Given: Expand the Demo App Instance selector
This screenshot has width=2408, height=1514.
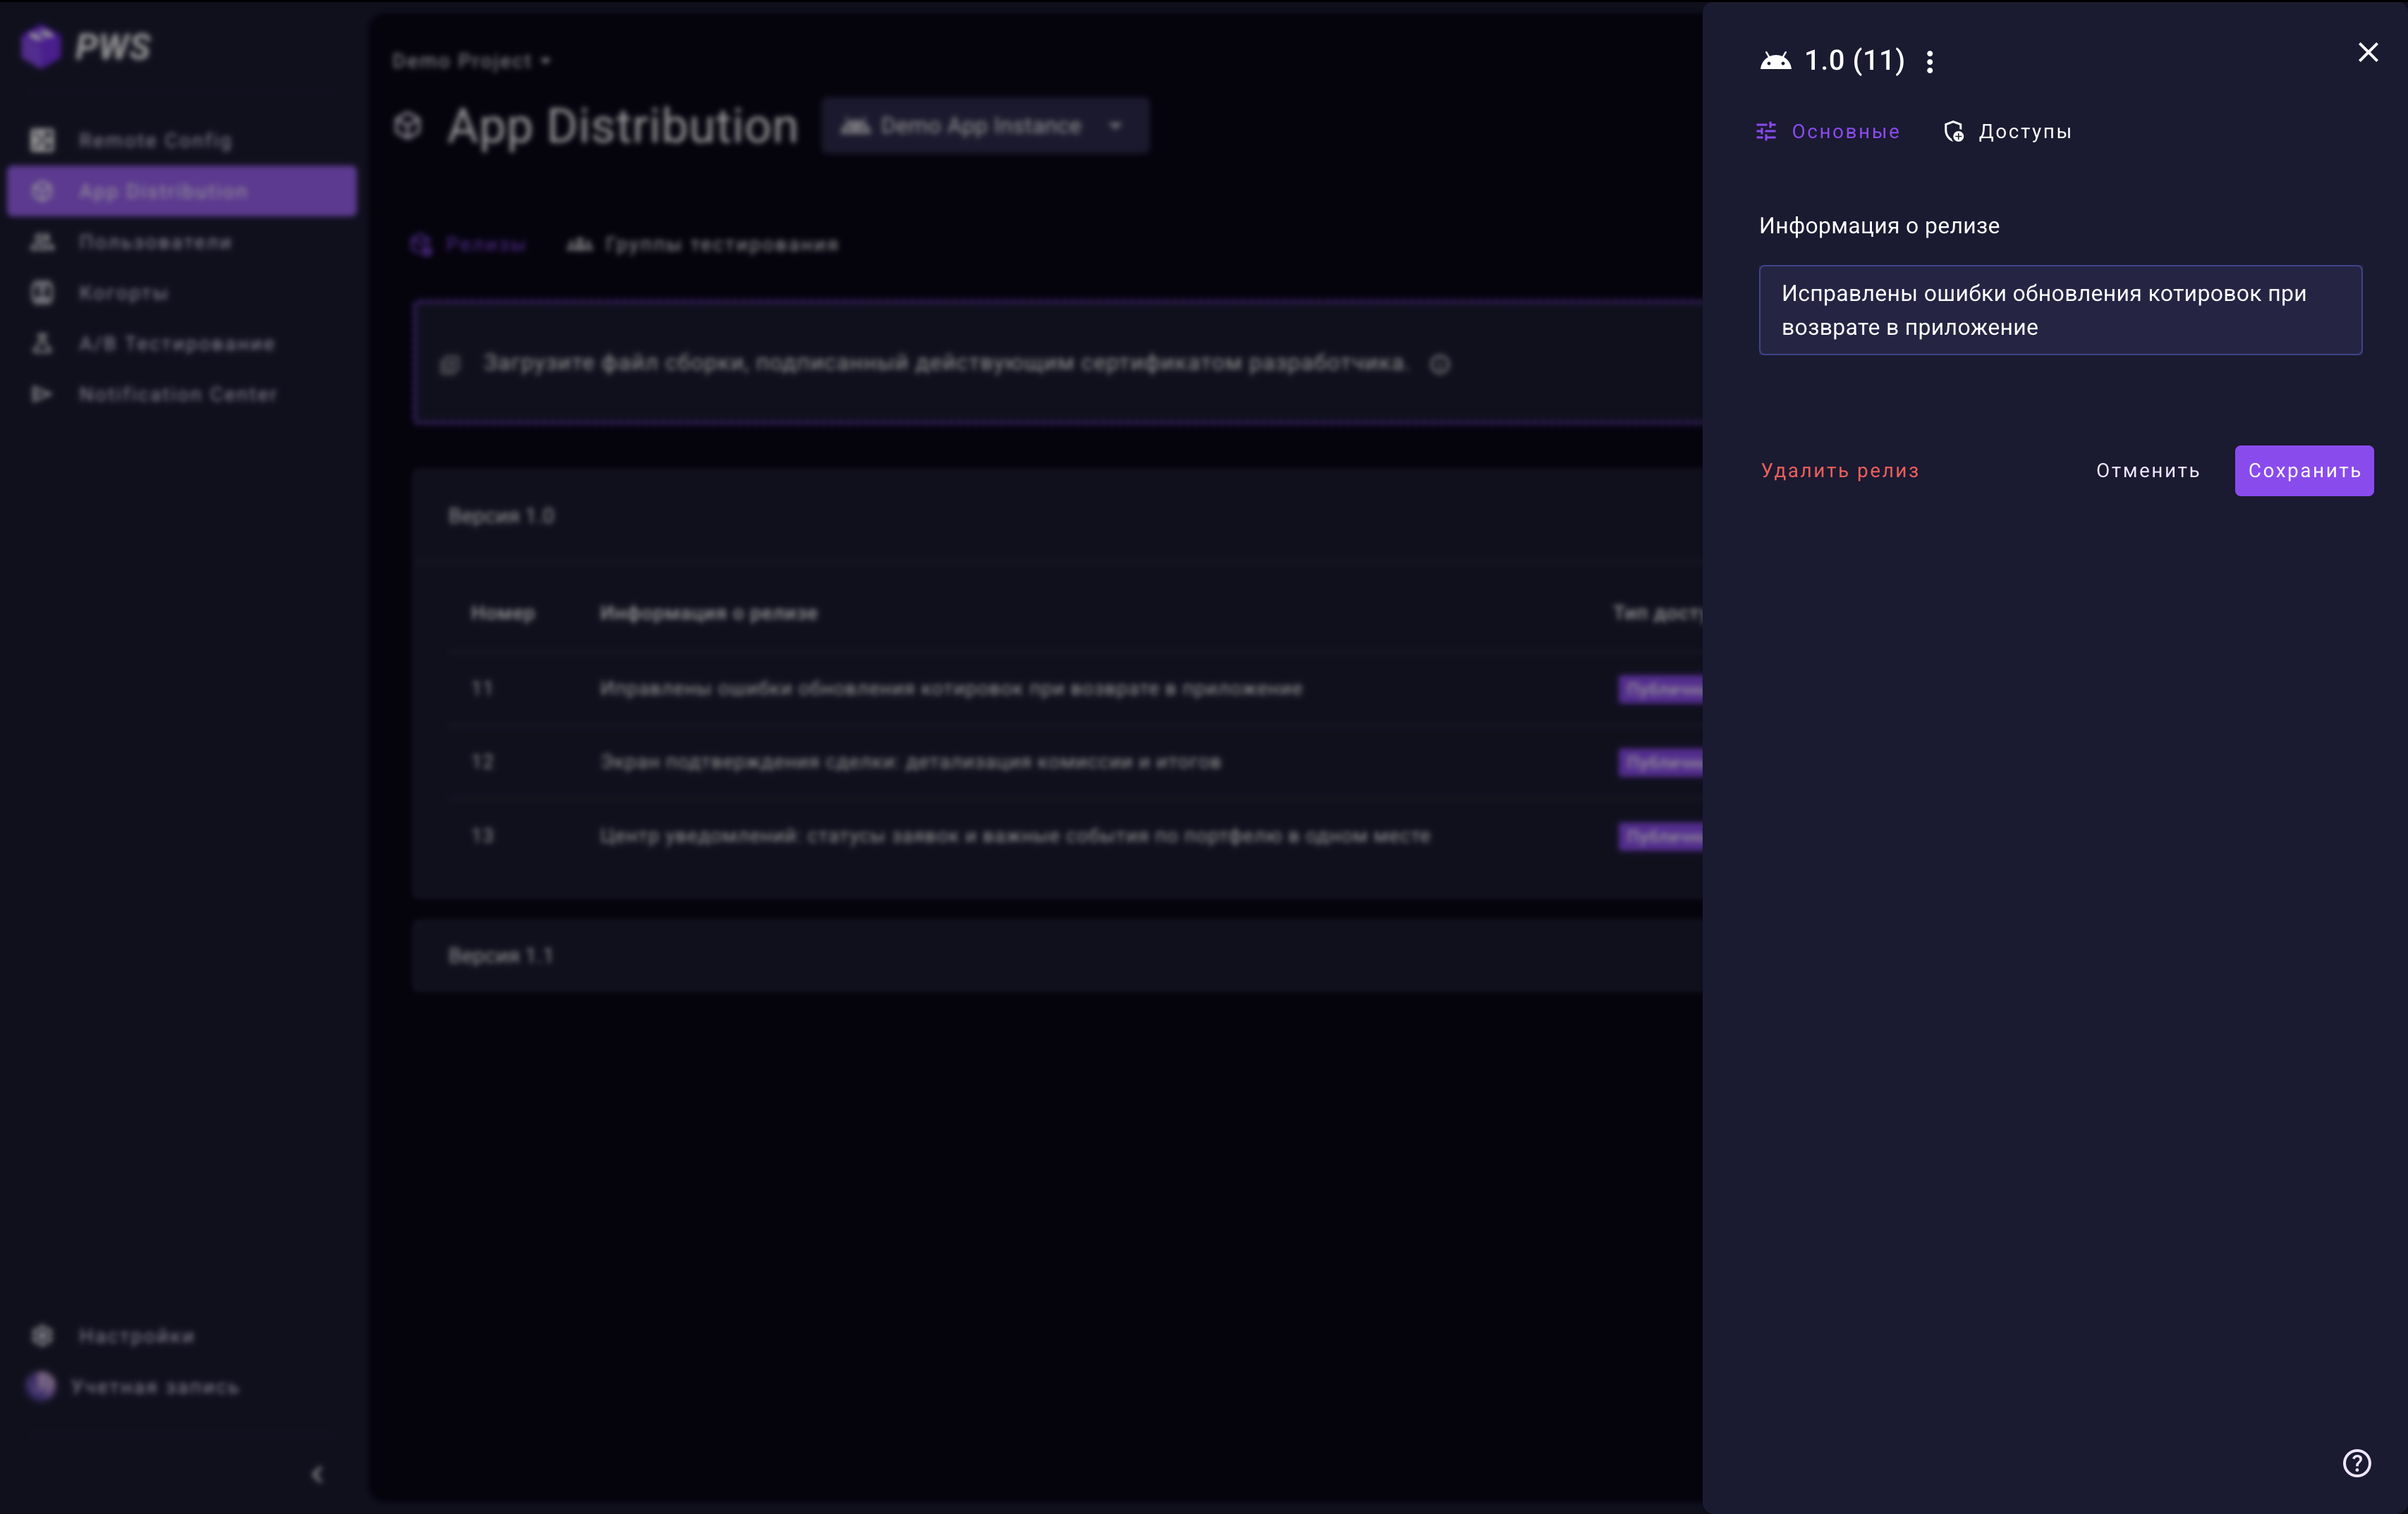Looking at the screenshot, I should (x=984, y=126).
